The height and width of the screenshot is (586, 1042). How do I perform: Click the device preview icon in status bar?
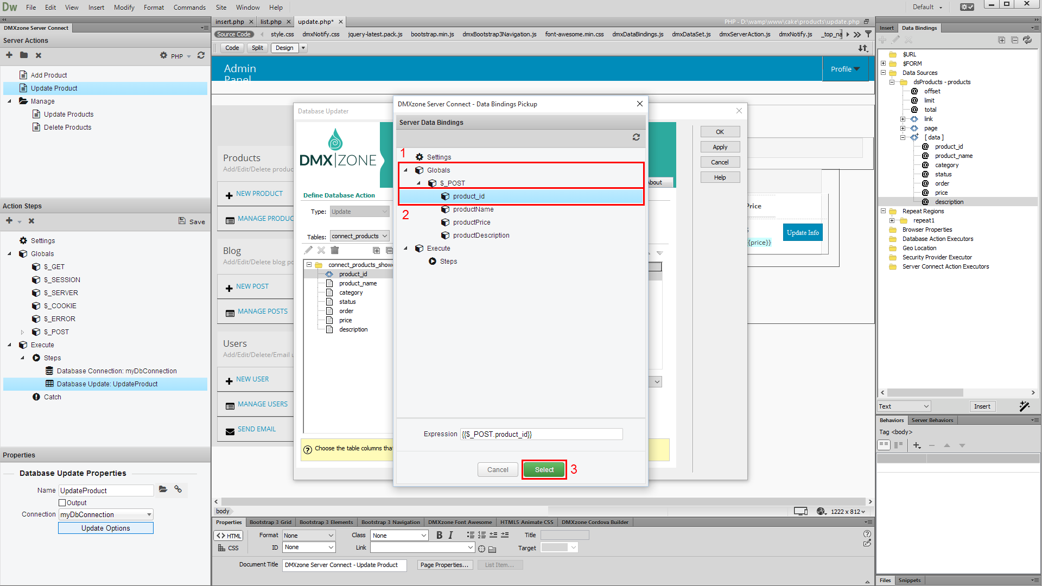pyautogui.click(x=800, y=511)
